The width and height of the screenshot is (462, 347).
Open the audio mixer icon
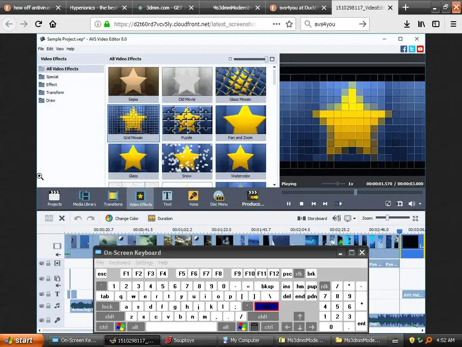point(337,218)
